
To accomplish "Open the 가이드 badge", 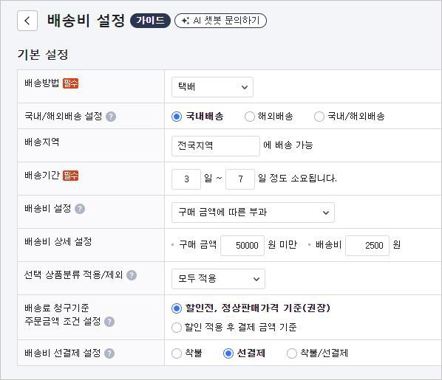I will point(150,21).
